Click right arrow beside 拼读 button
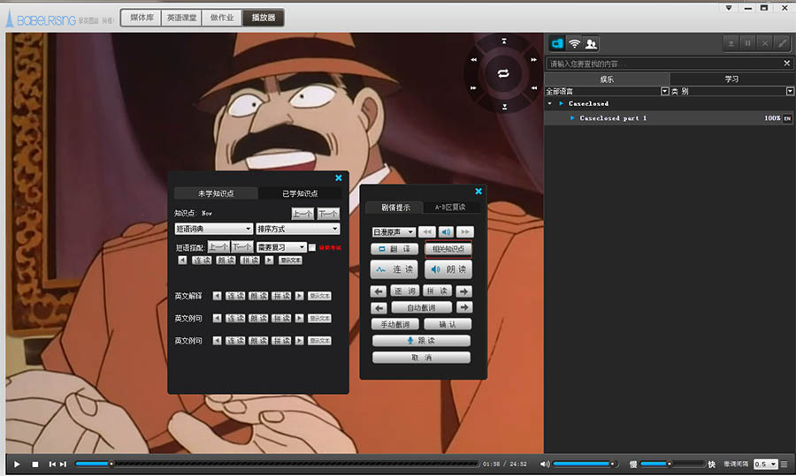Image resolution: width=796 pixels, height=476 pixels. pos(463,291)
